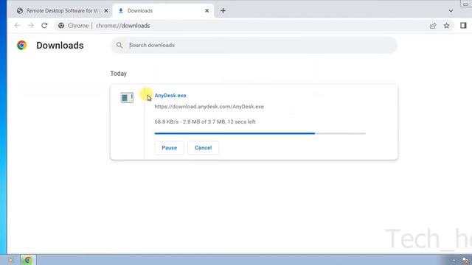Click the search magnifier icon
The image size is (472, 265).
119,45
